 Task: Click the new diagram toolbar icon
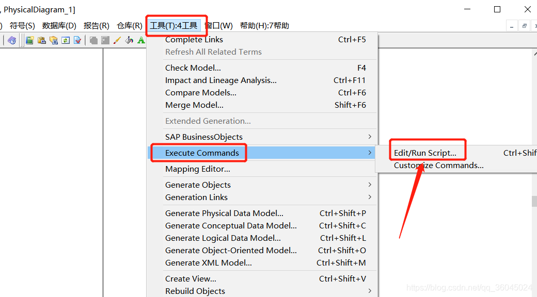(x=30, y=40)
